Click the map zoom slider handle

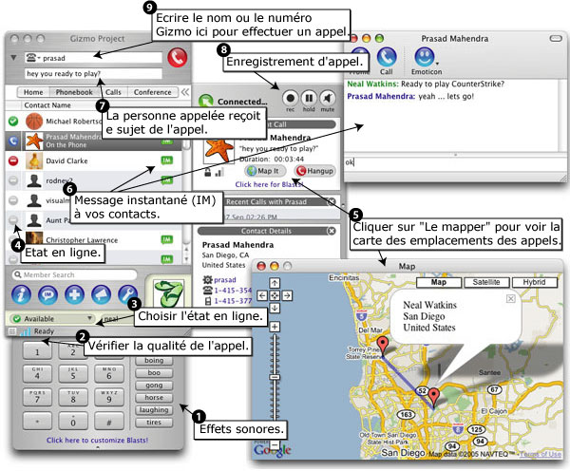(x=275, y=378)
